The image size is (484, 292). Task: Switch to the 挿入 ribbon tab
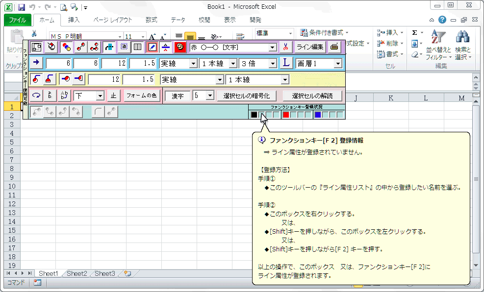coord(74,20)
